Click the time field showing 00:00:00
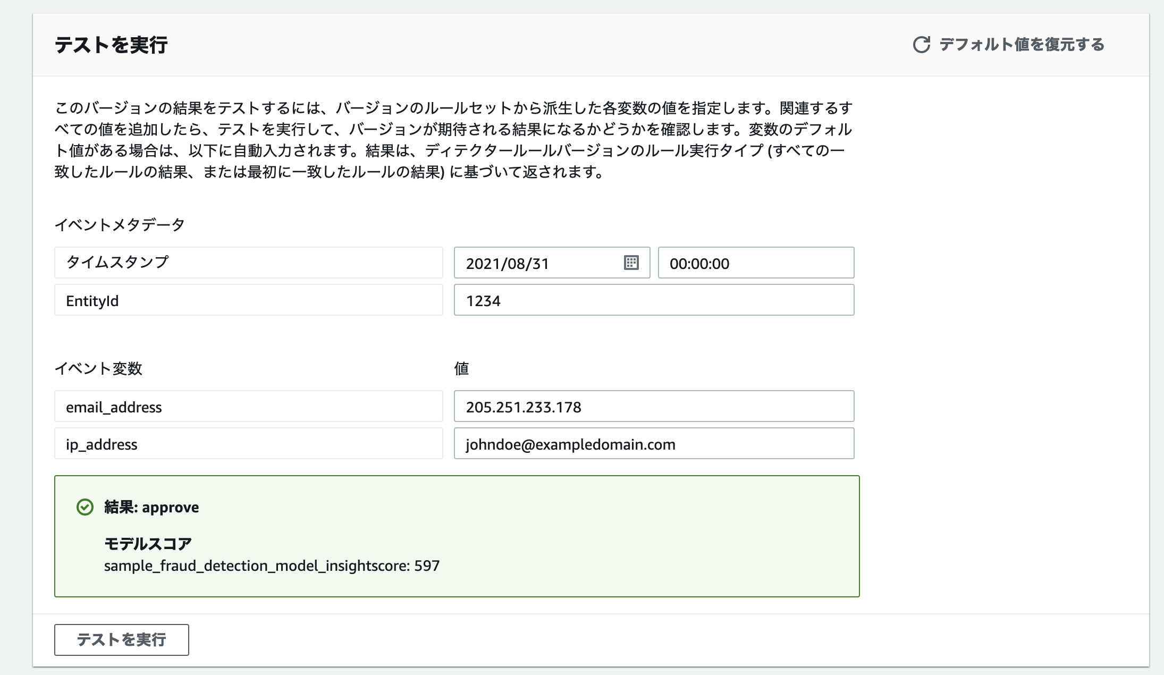This screenshot has width=1164, height=675. (755, 263)
